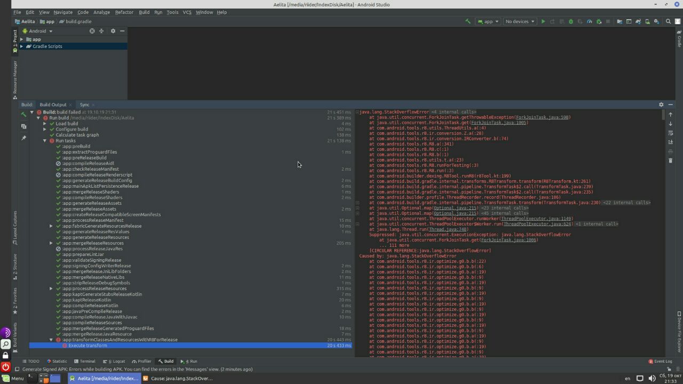Image resolution: width=683 pixels, height=384 pixels.
Task: Collapse the Run tasks node
Action: [45, 141]
